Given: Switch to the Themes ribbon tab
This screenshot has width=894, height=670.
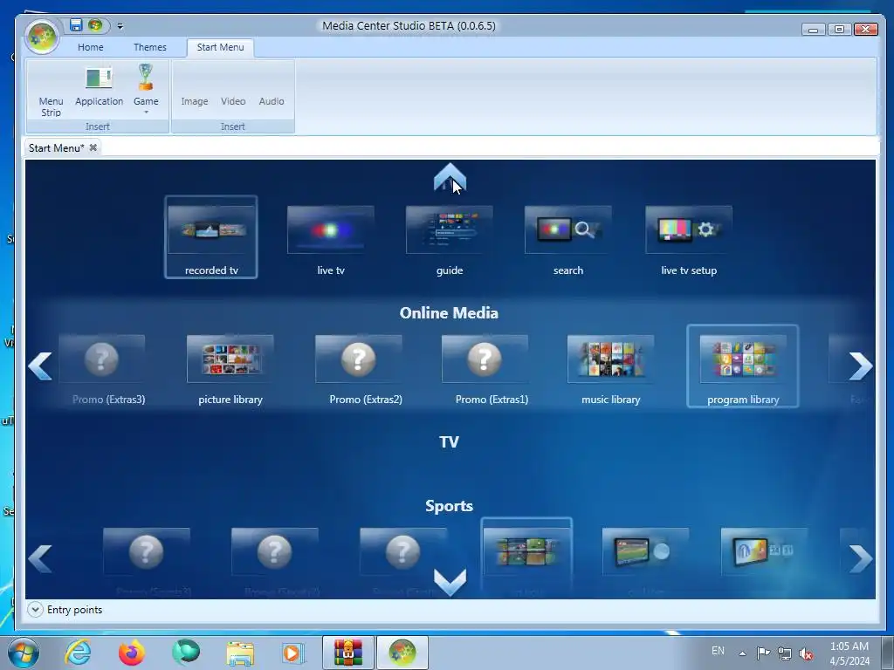Looking at the screenshot, I should click(150, 47).
